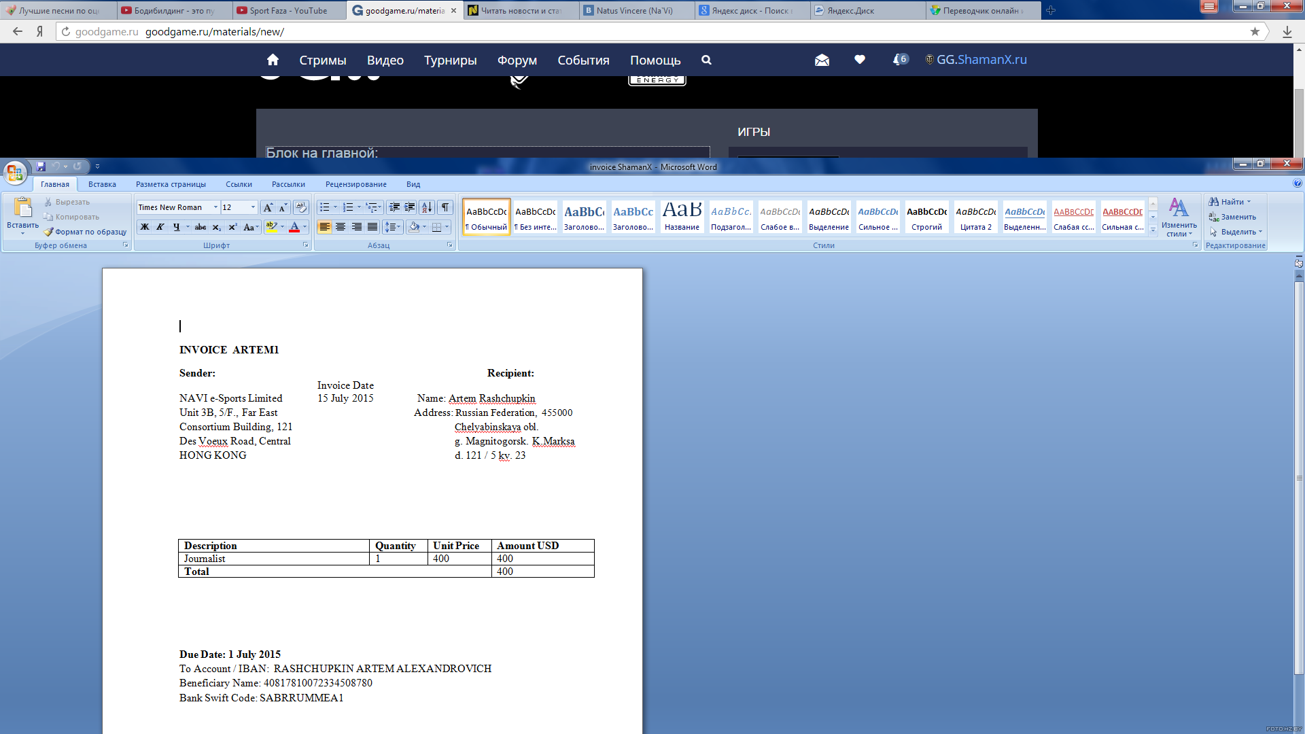This screenshot has height=734, width=1305.
Task: Click the Paste (Вставить) clipboard icon
Action: point(22,207)
